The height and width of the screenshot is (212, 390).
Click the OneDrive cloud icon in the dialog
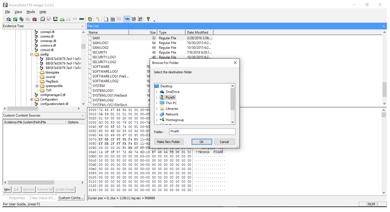tap(162, 92)
